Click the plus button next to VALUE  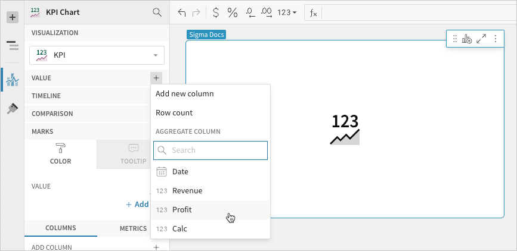[x=156, y=78]
